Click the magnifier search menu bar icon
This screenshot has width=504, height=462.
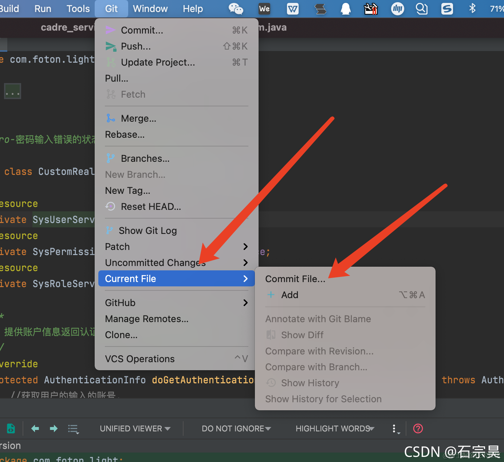[422, 8]
